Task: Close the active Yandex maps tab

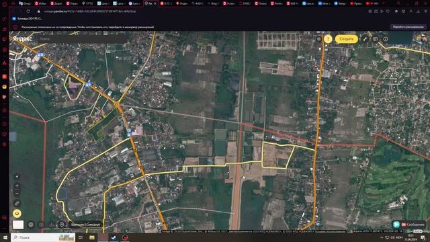Action: [155, 3]
